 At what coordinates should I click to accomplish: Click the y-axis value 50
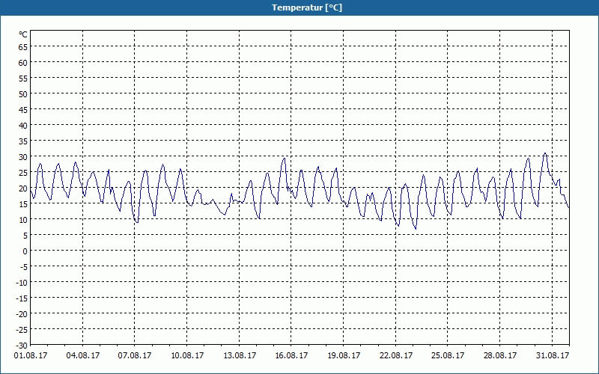23,94
